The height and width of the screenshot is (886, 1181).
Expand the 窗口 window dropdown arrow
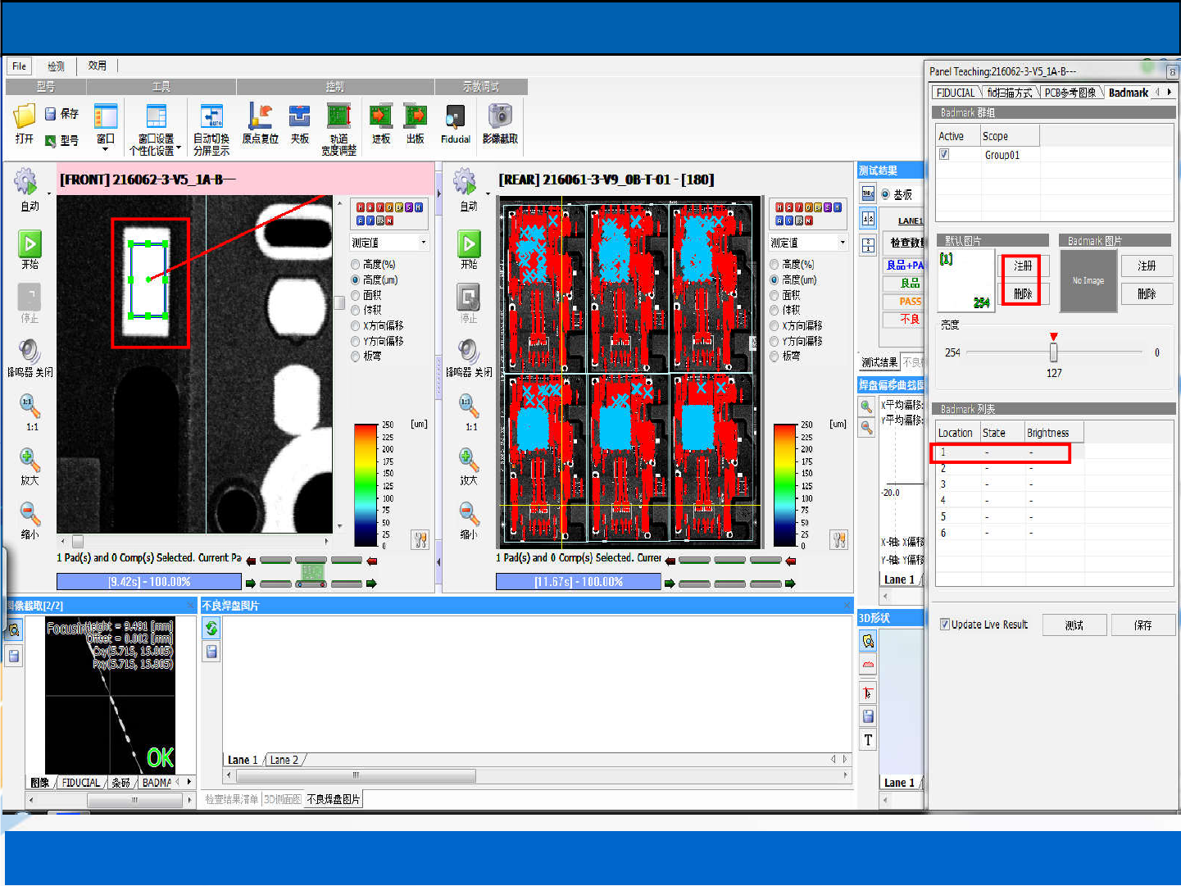[x=105, y=150]
